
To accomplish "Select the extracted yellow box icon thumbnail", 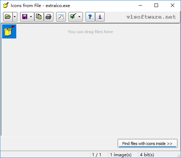I will click(9, 31).
